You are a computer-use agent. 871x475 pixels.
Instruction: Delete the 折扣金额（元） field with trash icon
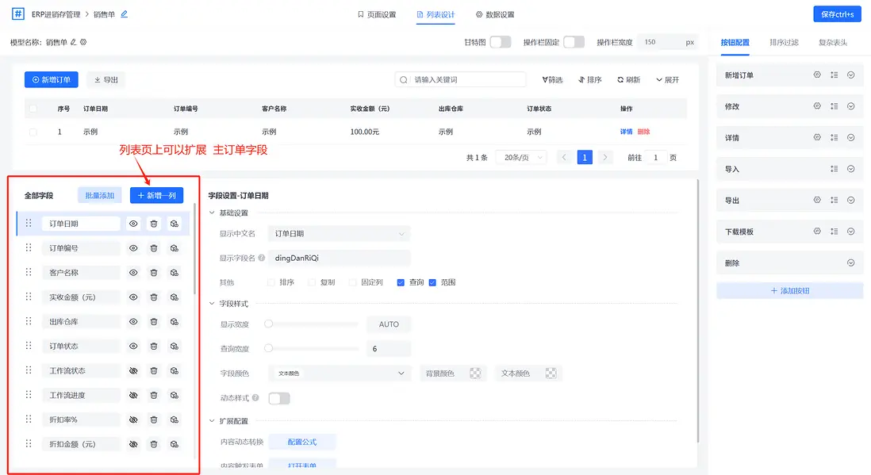[154, 444]
